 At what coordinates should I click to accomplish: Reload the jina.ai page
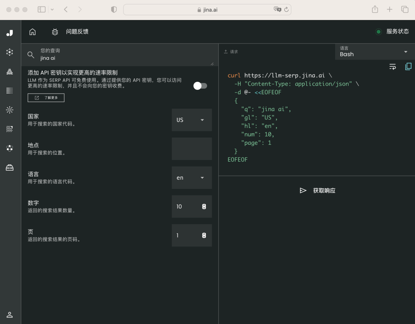286,10
